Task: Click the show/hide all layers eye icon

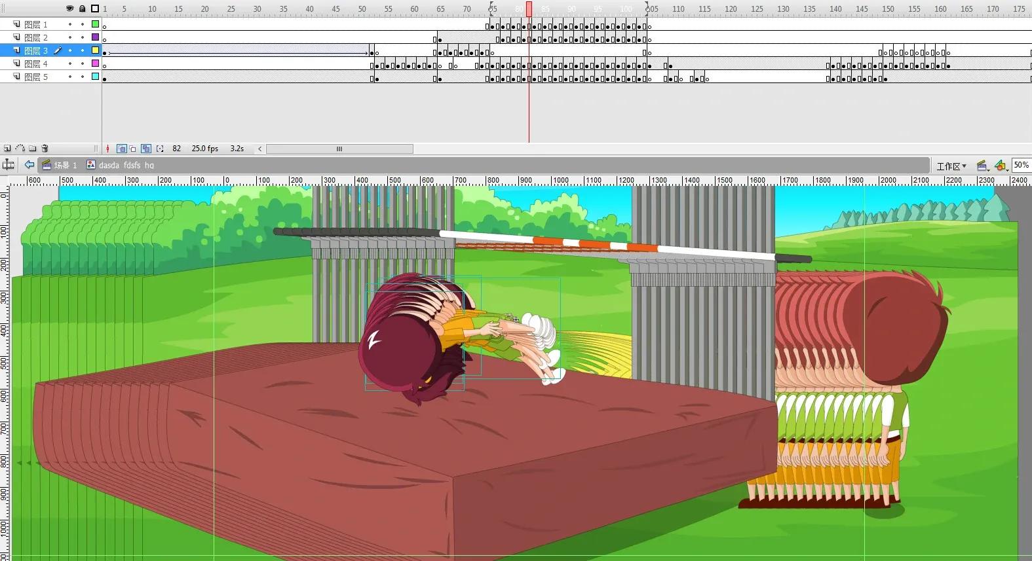Action: tap(69, 9)
